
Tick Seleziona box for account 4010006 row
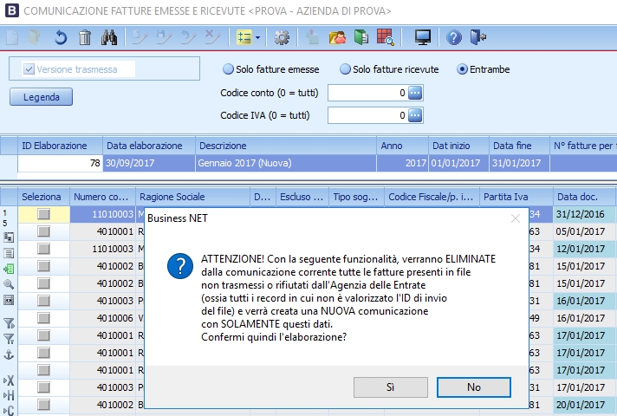(x=43, y=318)
